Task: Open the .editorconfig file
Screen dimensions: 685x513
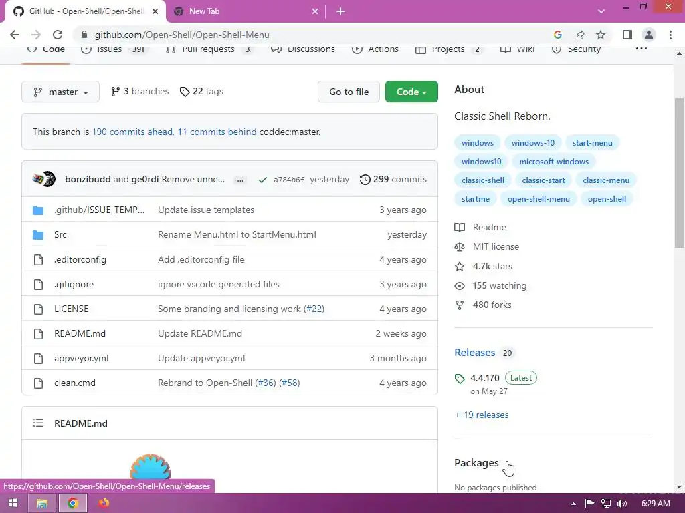Action: coord(80,260)
